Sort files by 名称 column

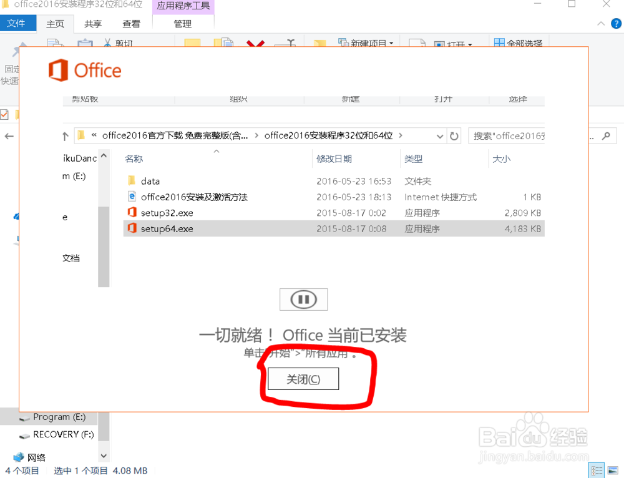[134, 159]
